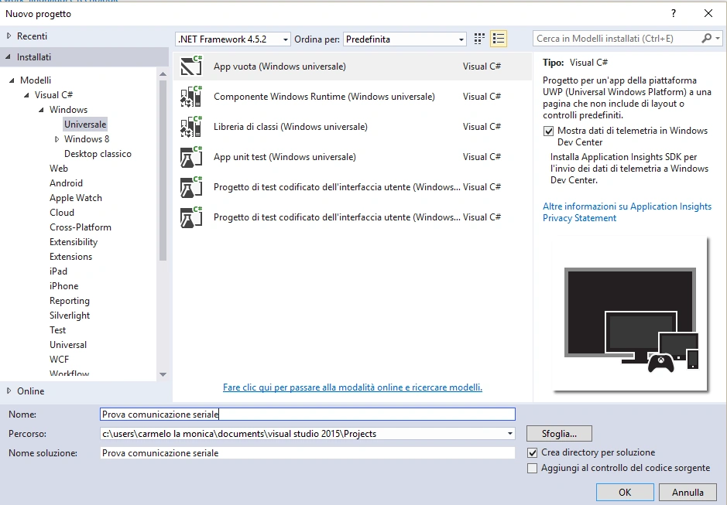Open the Ordina per Predefinita dropdown
727x505 pixels.
[404, 39]
